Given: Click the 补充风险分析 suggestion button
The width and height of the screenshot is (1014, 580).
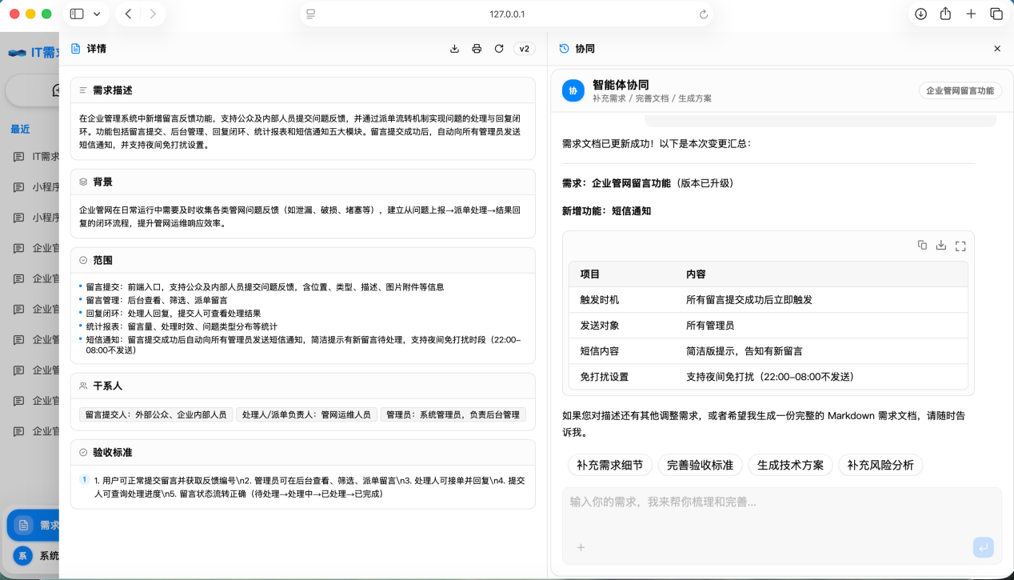Looking at the screenshot, I should pyautogui.click(x=880, y=465).
